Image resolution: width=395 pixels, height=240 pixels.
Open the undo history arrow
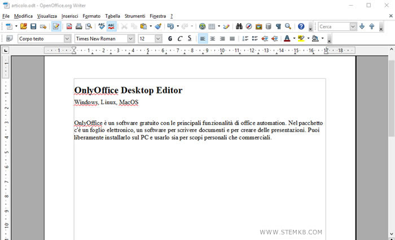coord(178,26)
